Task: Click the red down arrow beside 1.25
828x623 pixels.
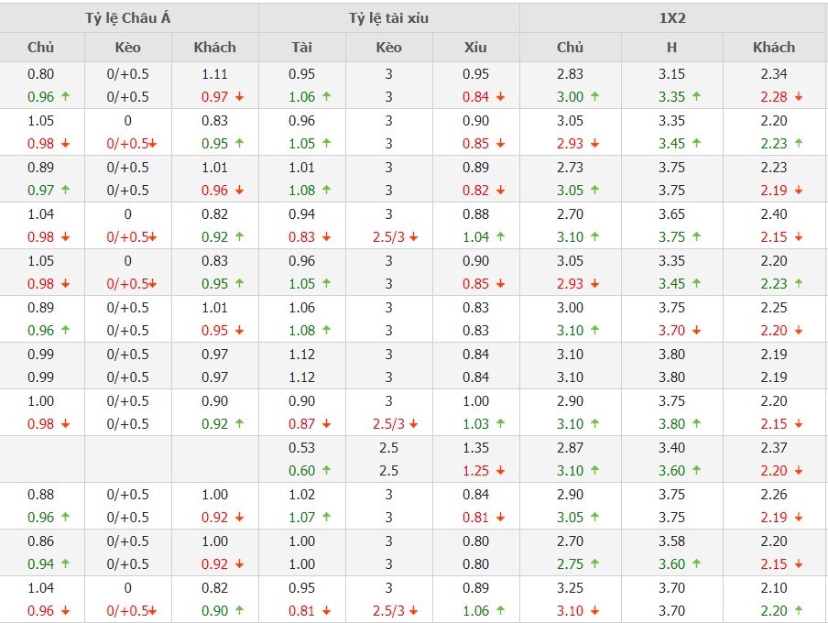Action: coord(501,471)
